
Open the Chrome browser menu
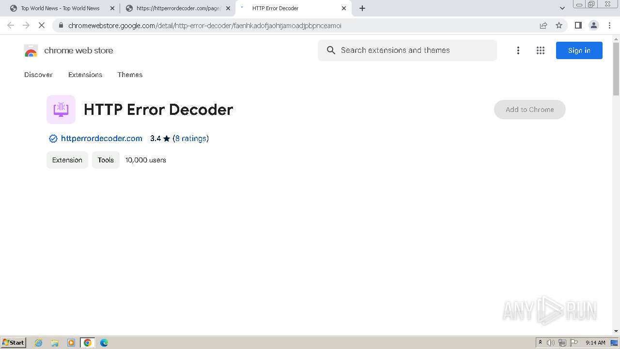[x=610, y=25]
